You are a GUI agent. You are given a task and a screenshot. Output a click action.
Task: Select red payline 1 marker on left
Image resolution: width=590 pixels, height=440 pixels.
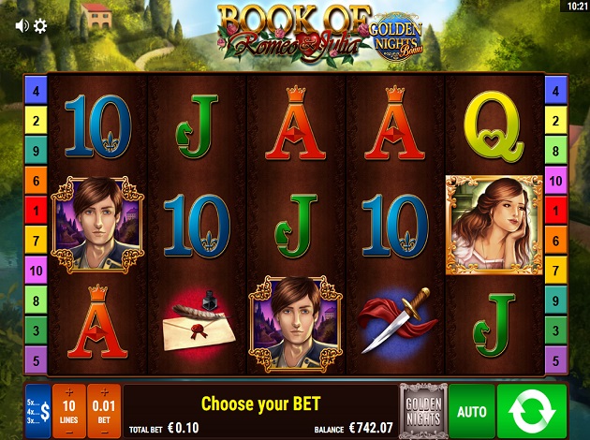click(37, 211)
